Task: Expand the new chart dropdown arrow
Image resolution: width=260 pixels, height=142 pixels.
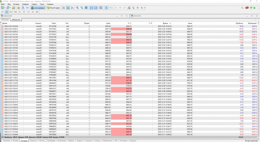Action: click(5, 8)
